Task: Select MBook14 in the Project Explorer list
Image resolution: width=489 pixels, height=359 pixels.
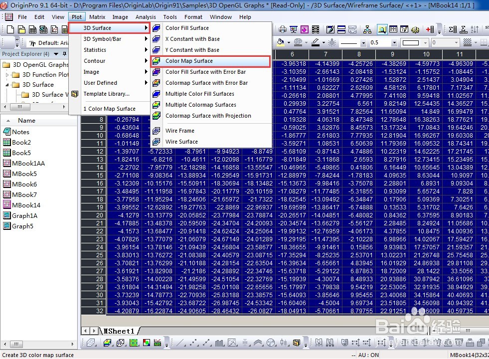Action: 22,205
